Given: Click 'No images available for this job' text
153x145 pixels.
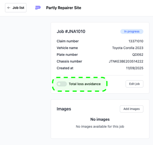Looking at the screenshot, I should pyautogui.click(x=100, y=127).
